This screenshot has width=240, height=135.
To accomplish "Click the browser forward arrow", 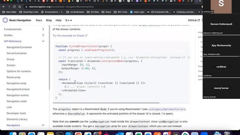I will pyautogui.click(x=9, y=7).
